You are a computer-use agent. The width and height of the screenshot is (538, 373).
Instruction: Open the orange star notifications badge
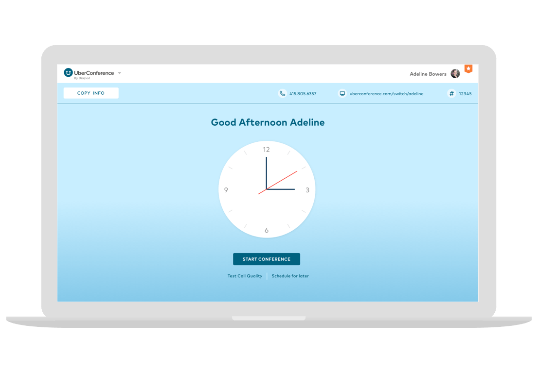(468, 69)
